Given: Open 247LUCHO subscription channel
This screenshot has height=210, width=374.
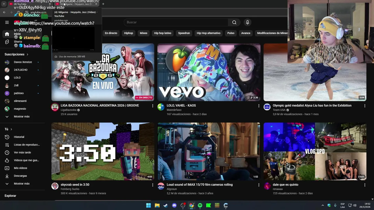Looking at the screenshot, I should pos(20,70).
